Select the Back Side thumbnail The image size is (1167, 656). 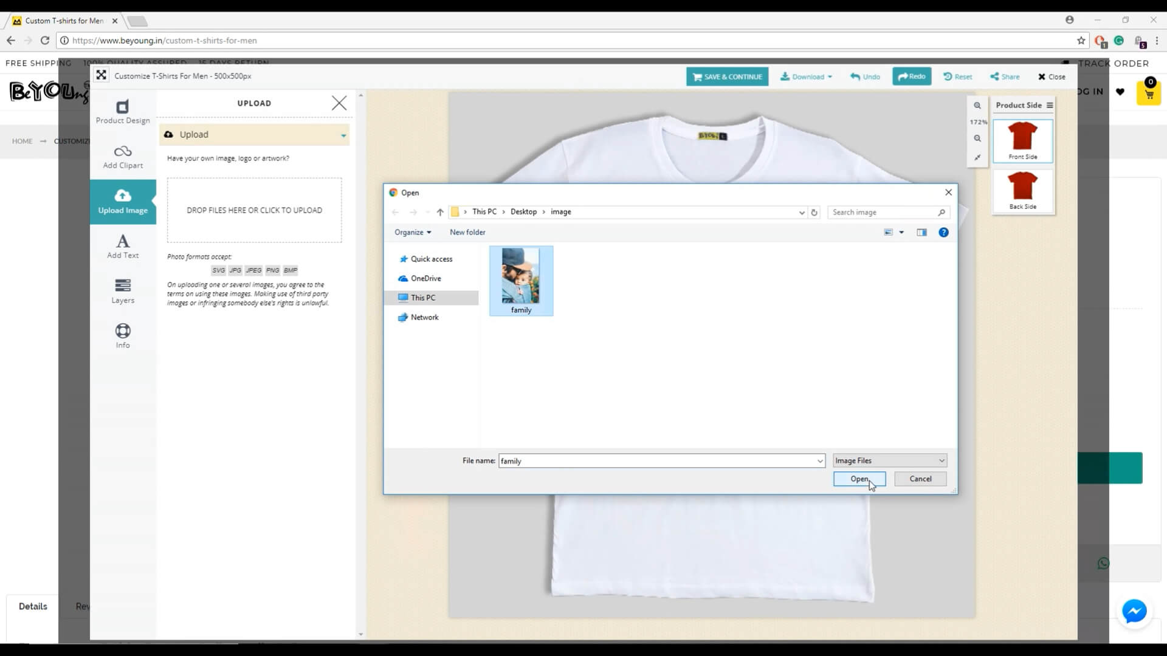(x=1023, y=191)
